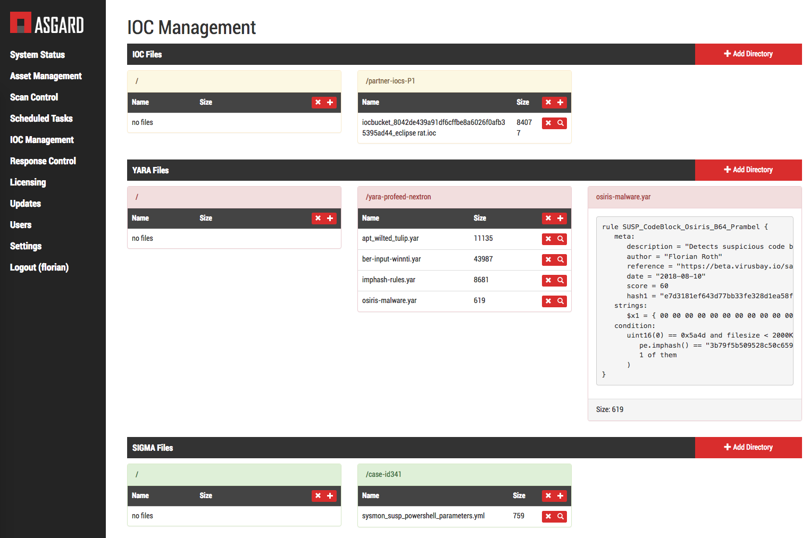Viewport: 810px width, 538px height.
Task: Click inside the osiris-malware.yar rule code preview
Action: 694,300
